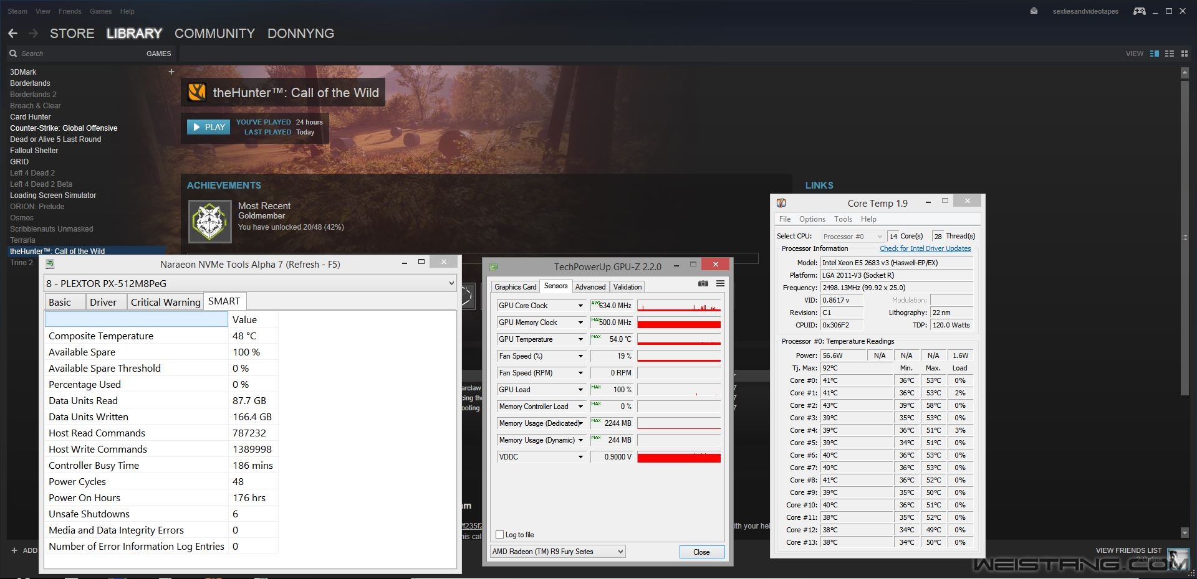The height and width of the screenshot is (579, 1197).
Task: Open the Steam menu
Action: point(17,11)
